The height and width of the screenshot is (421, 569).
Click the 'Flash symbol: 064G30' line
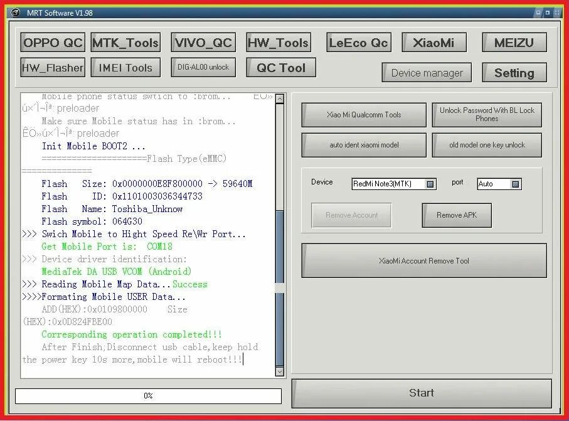click(92, 221)
